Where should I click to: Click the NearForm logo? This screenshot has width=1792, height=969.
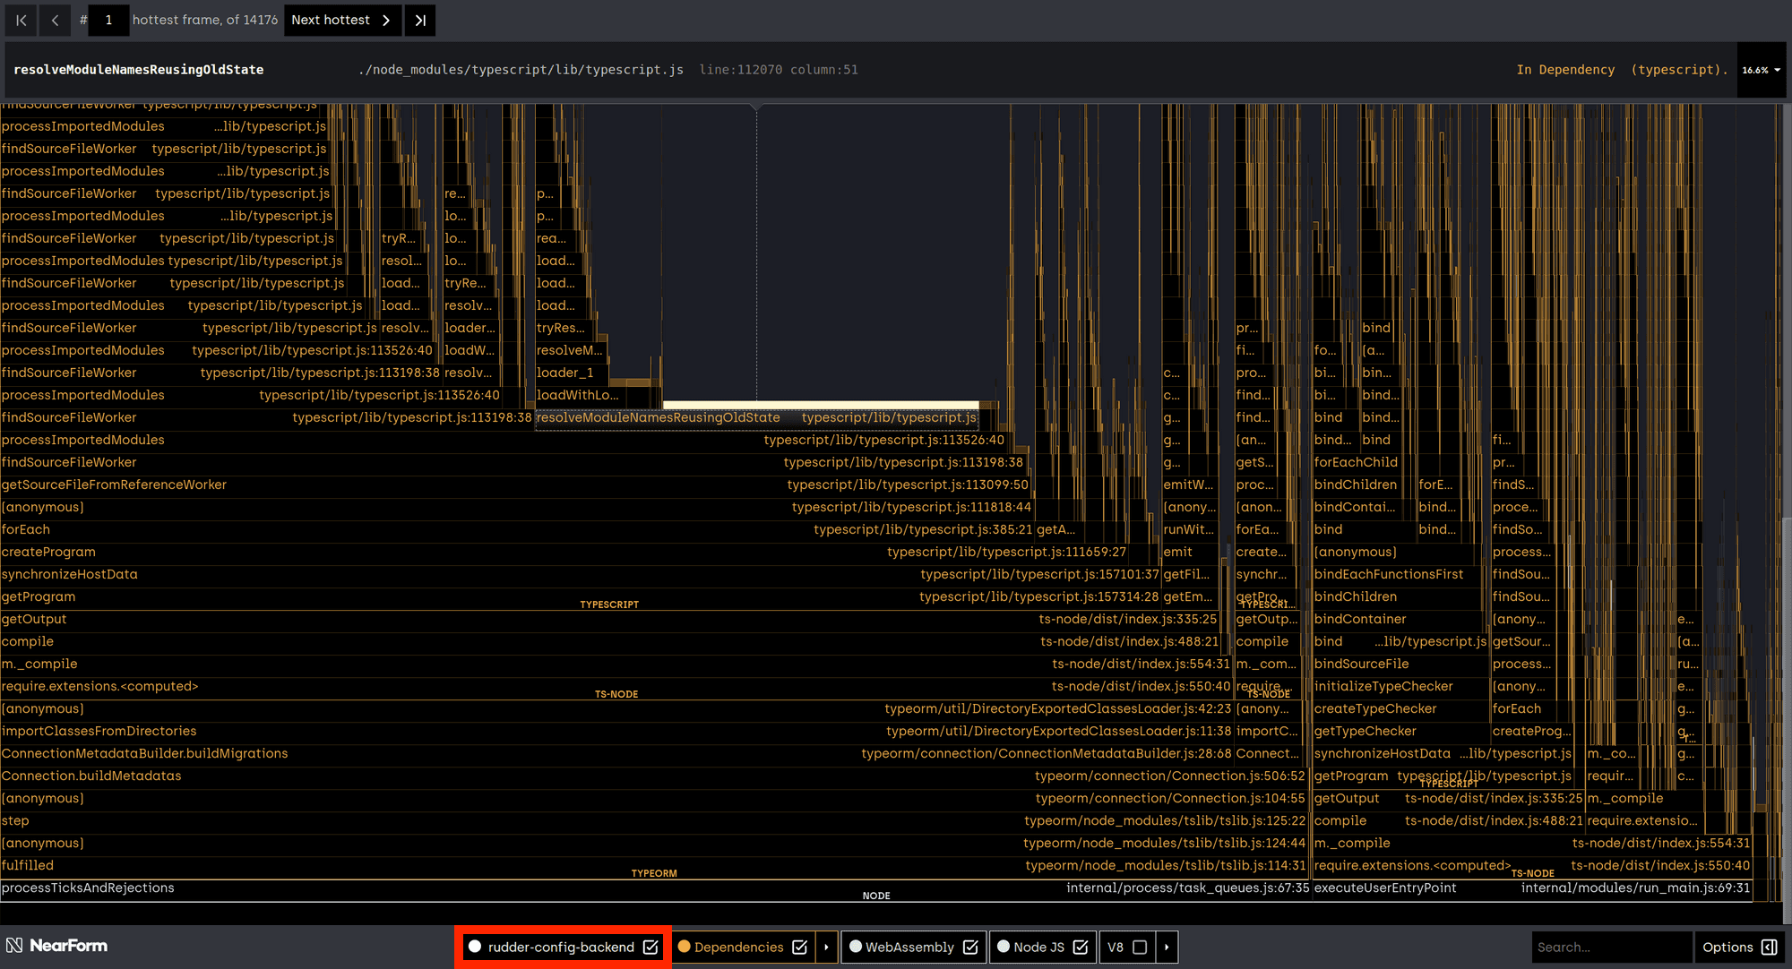click(x=56, y=946)
